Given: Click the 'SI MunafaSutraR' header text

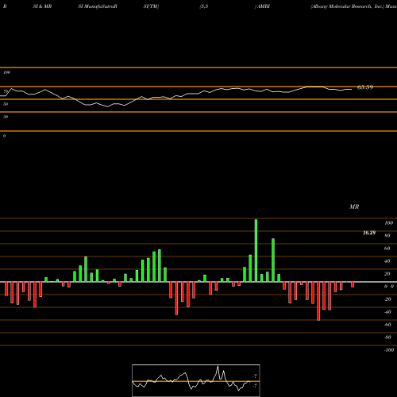Looking at the screenshot, I should pos(98,6).
